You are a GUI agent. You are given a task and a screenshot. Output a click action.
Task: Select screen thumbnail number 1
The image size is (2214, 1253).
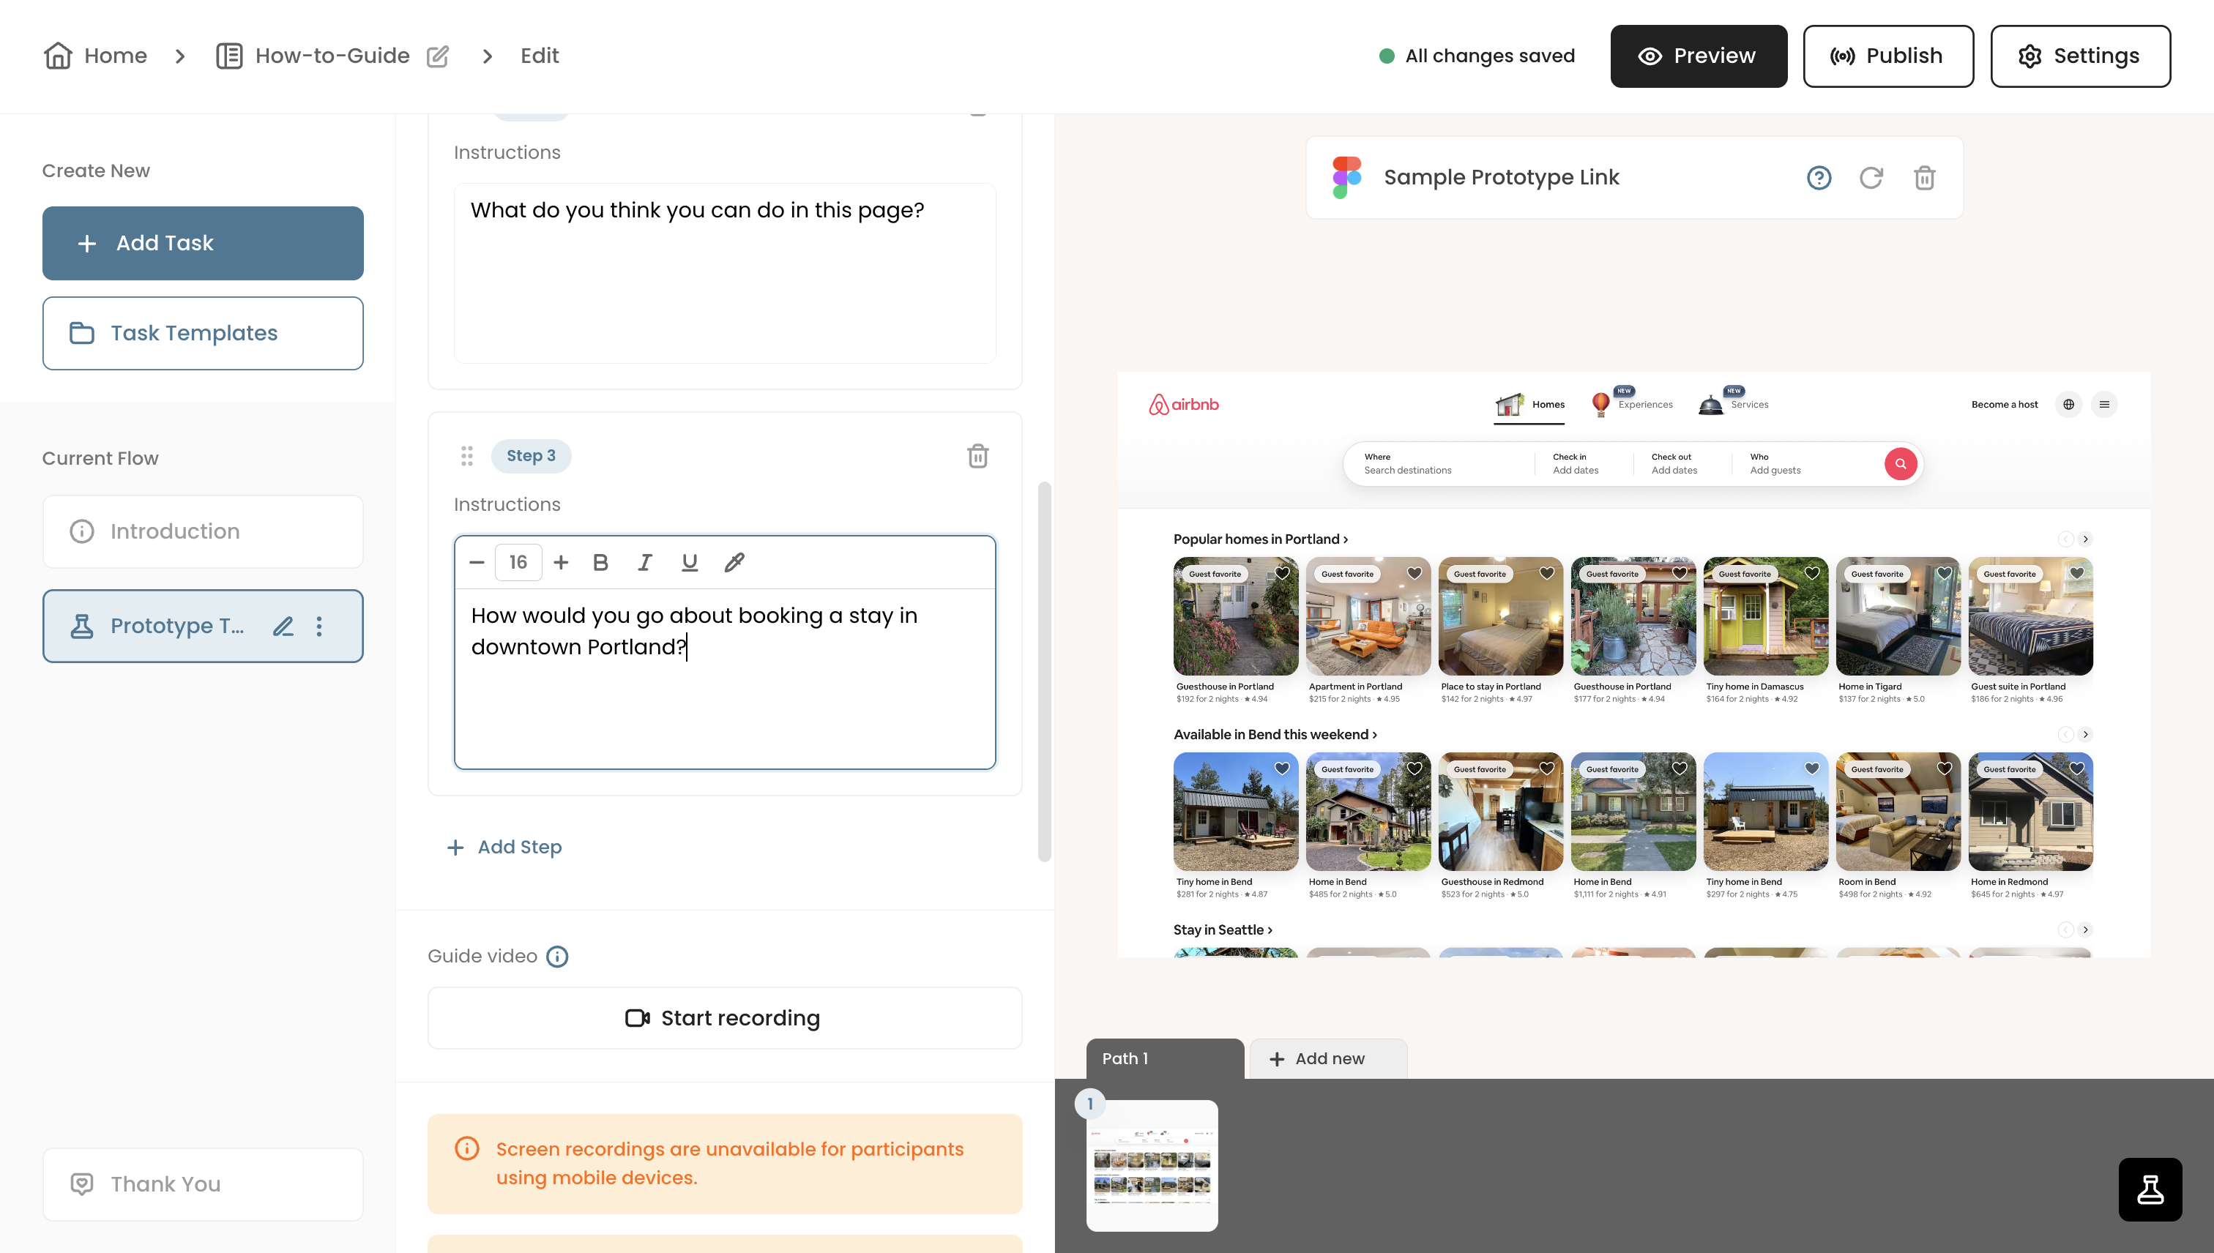click(1152, 1165)
